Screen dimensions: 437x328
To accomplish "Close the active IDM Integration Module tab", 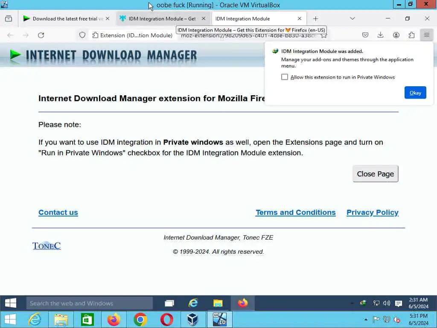I will point(300,19).
